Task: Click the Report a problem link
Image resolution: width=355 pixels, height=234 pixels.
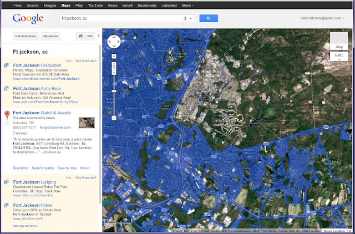Action: [x=334, y=231]
